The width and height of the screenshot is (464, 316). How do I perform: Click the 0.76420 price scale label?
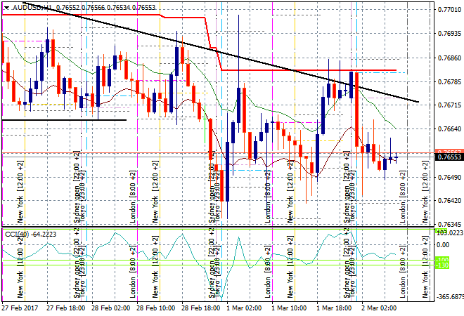point(449,201)
